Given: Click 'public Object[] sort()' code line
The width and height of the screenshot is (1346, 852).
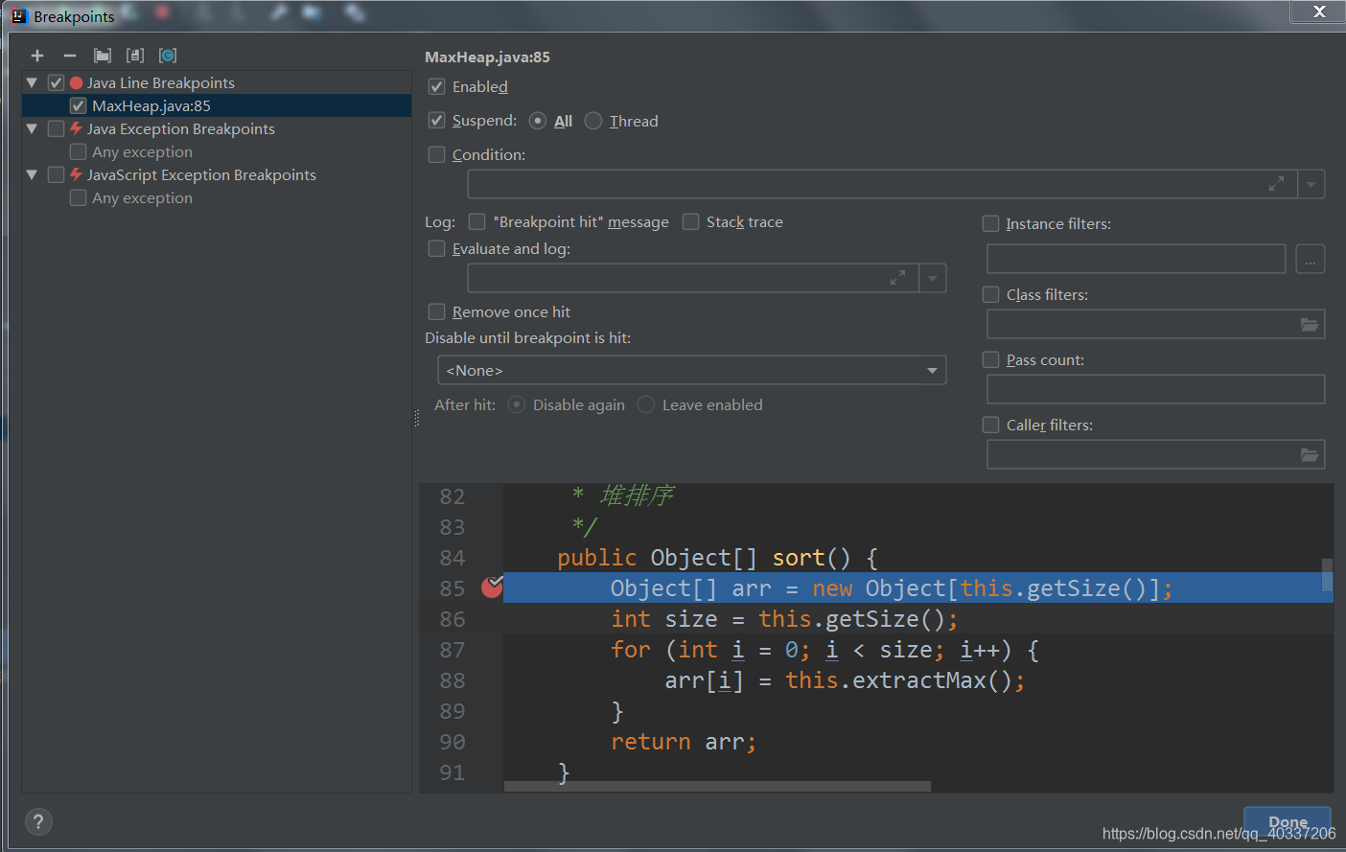Looking at the screenshot, I should 718,558.
